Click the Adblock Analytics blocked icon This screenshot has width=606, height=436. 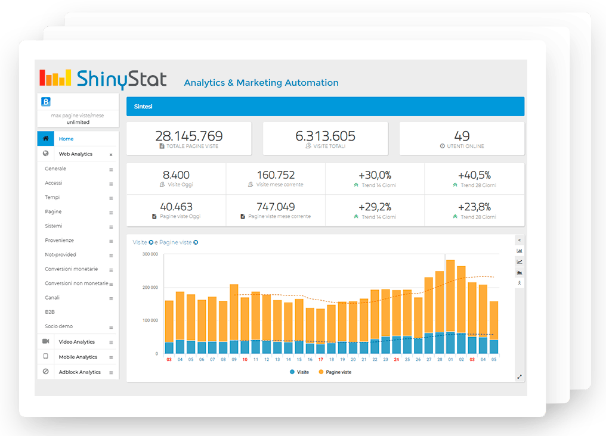point(46,372)
